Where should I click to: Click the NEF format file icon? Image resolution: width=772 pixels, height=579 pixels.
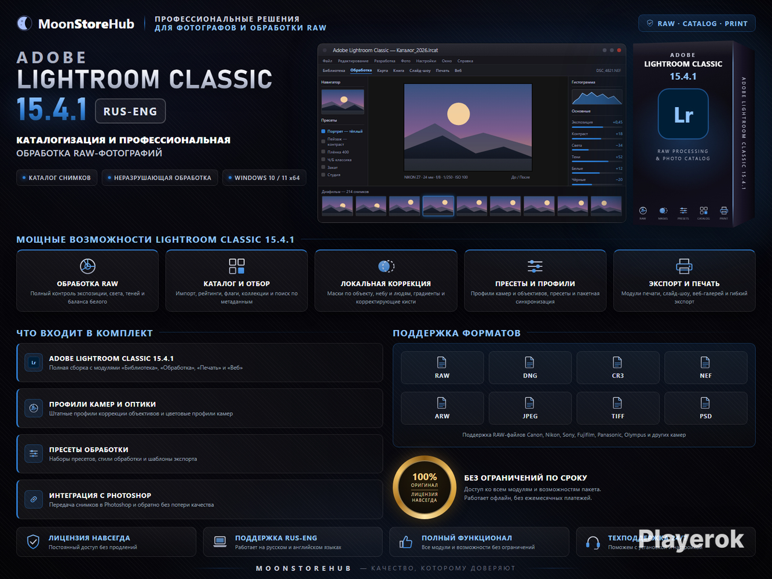[x=705, y=362]
